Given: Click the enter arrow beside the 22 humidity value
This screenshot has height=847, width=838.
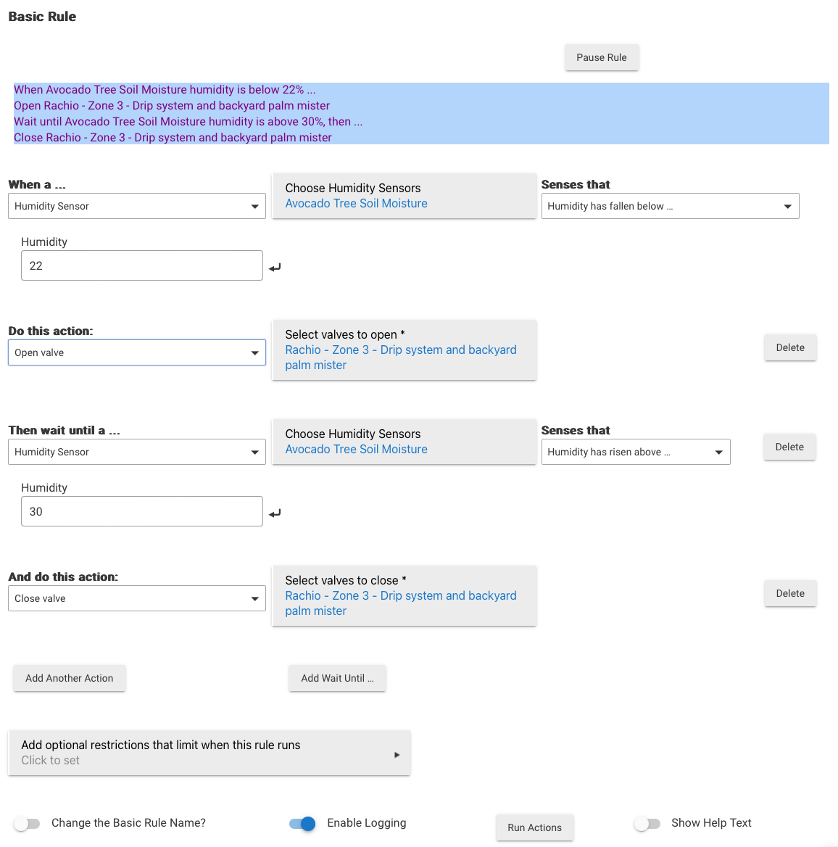Looking at the screenshot, I should click(274, 267).
